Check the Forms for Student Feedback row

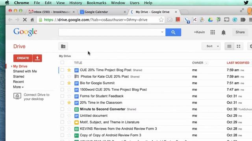pos(62,96)
